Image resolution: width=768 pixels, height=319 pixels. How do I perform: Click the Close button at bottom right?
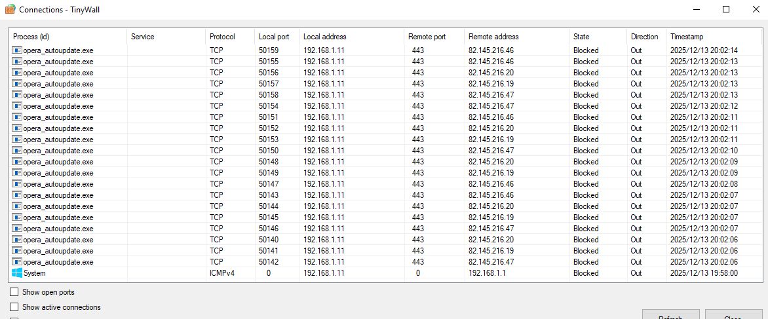click(x=733, y=314)
